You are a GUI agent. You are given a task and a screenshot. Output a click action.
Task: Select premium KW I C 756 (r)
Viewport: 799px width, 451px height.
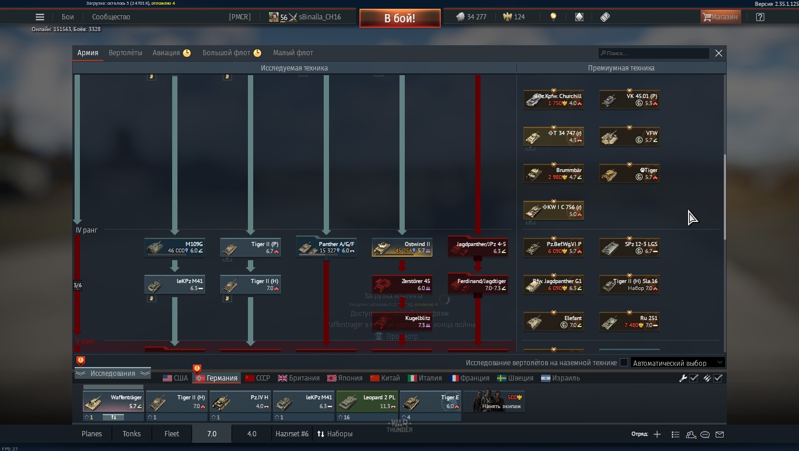coord(553,210)
